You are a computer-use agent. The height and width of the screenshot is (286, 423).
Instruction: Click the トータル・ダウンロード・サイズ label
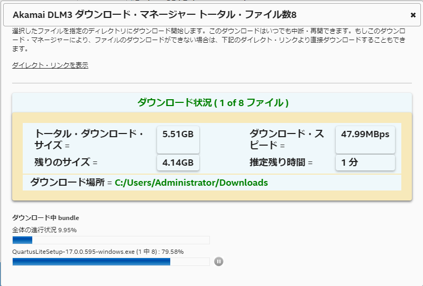click(x=89, y=139)
